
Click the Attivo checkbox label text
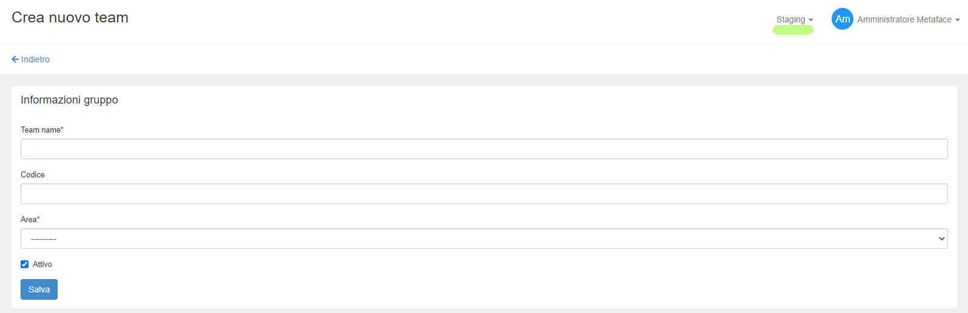42,265
